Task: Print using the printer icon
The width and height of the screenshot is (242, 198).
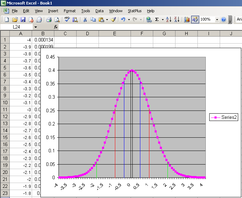Action: [x=49, y=20]
